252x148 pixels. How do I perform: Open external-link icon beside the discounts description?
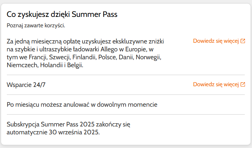pos(243,41)
